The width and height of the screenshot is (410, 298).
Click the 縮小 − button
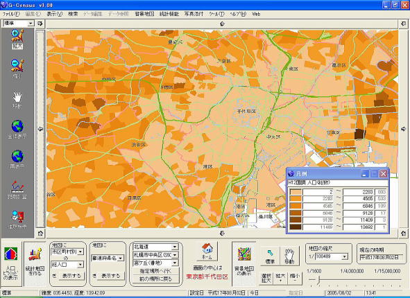tap(294, 279)
